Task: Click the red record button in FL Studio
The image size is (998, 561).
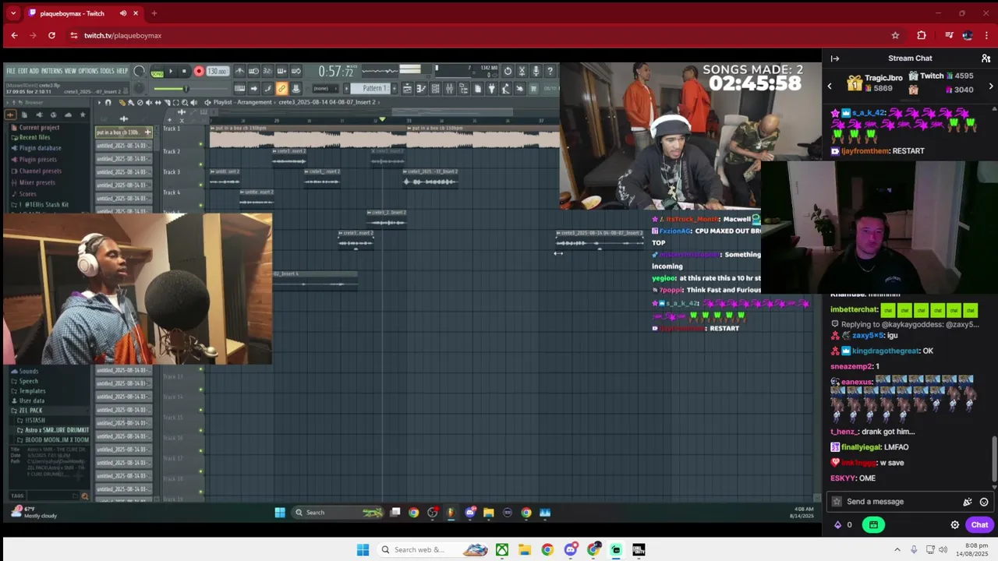Action: click(x=199, y=71)
